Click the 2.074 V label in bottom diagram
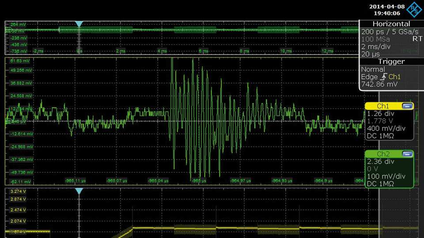The image size is (424, 238). click(18, 221)
